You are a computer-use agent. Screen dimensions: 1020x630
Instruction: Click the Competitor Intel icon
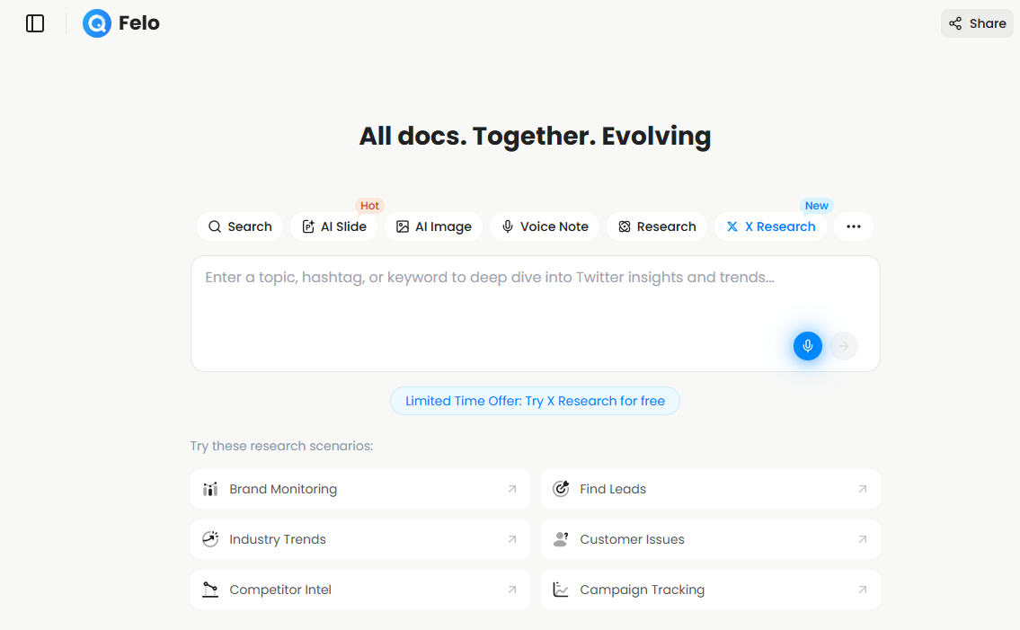pyautogui.click(x=210, y=590)
